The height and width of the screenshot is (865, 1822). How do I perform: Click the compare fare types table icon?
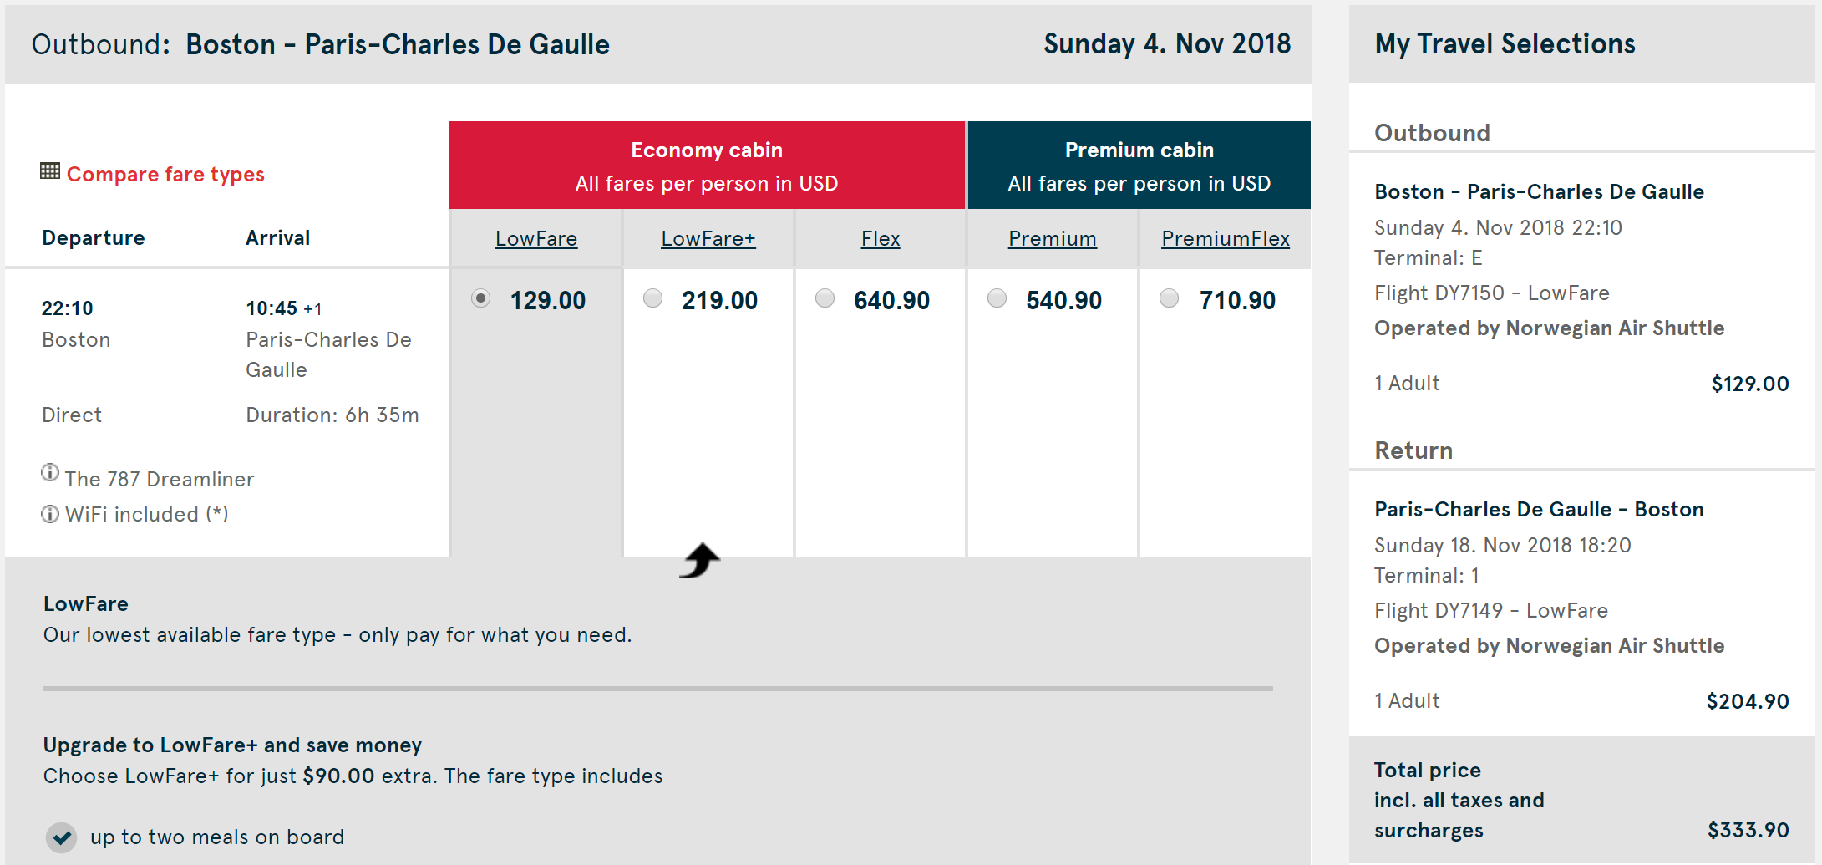(50, 171)
